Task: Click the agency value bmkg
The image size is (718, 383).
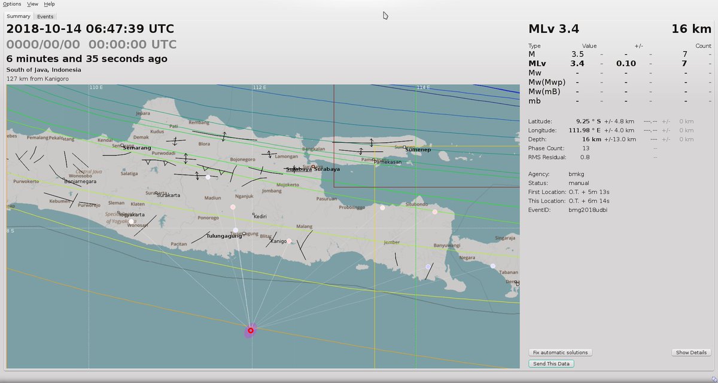Action: coord(576,174)
